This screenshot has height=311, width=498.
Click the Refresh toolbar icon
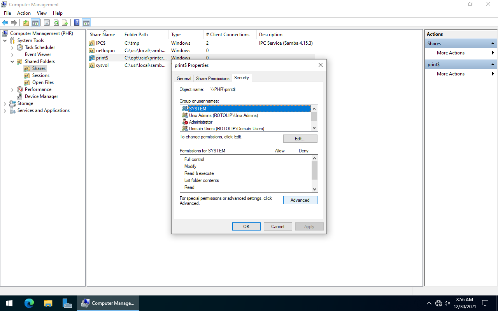click(56, 23)
